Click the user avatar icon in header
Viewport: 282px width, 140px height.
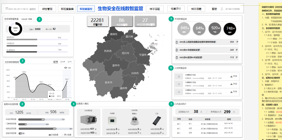(x=222, y=9)
